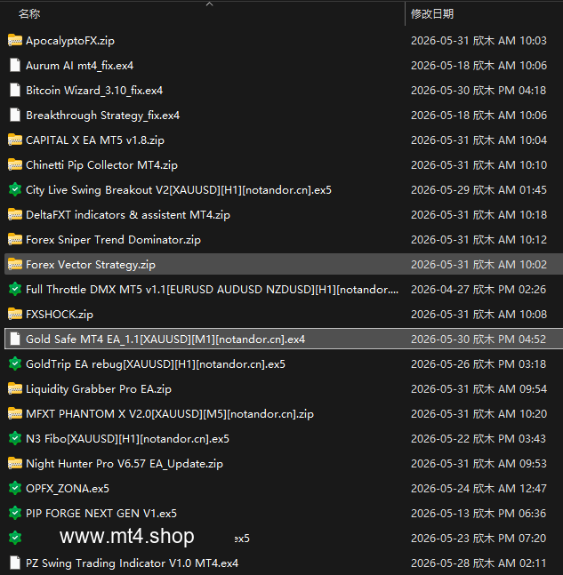Click the Gold Safe MT4 EA file icon
The image size is (563, 575).
pyautogui.click(x=15, y=339)
